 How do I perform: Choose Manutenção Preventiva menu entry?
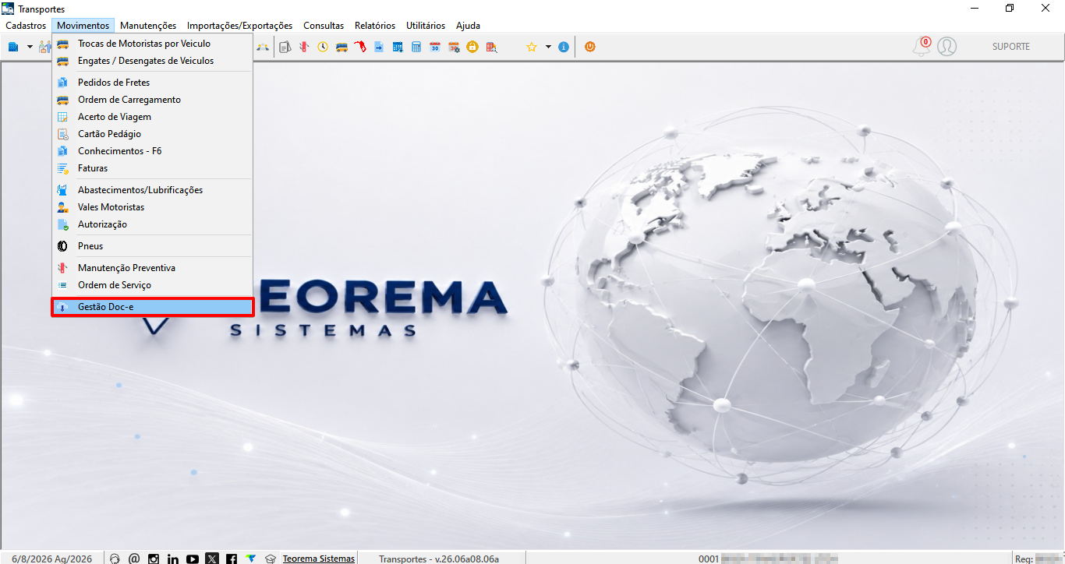[152, 268]
